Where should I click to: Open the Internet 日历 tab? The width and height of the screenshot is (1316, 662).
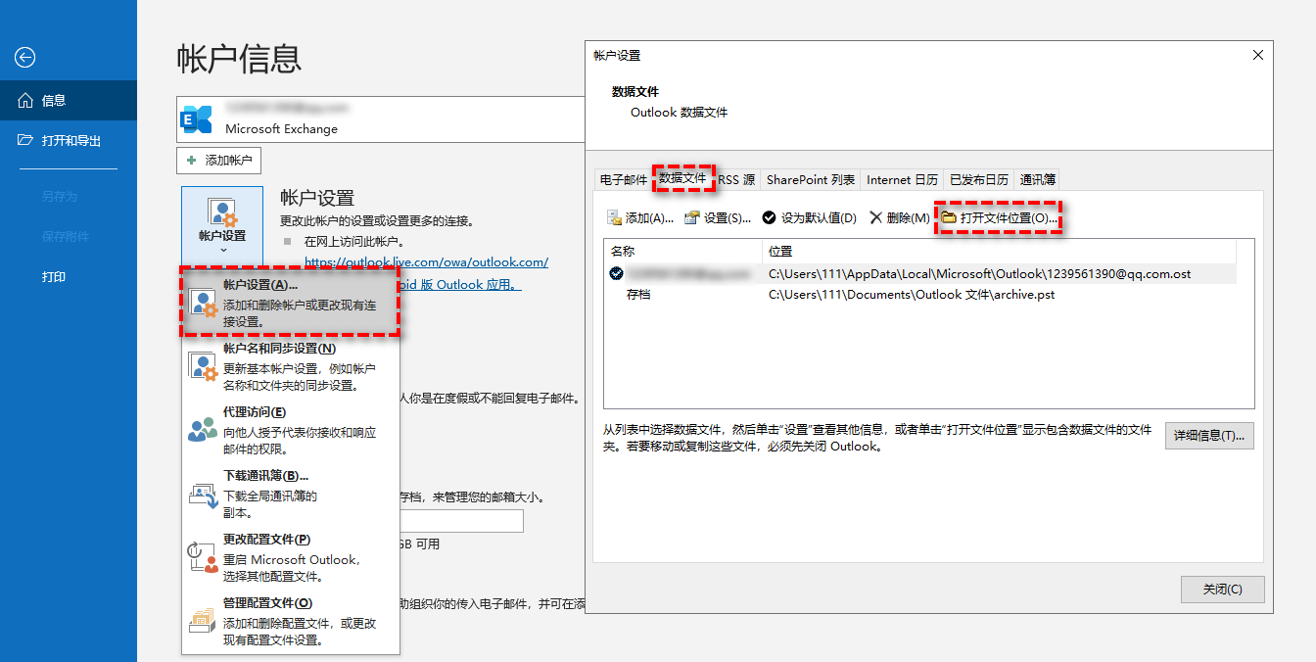(902, 180)
